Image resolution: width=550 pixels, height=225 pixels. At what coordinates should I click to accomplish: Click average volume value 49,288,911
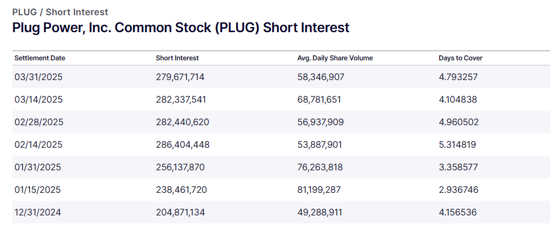point(320,213)
